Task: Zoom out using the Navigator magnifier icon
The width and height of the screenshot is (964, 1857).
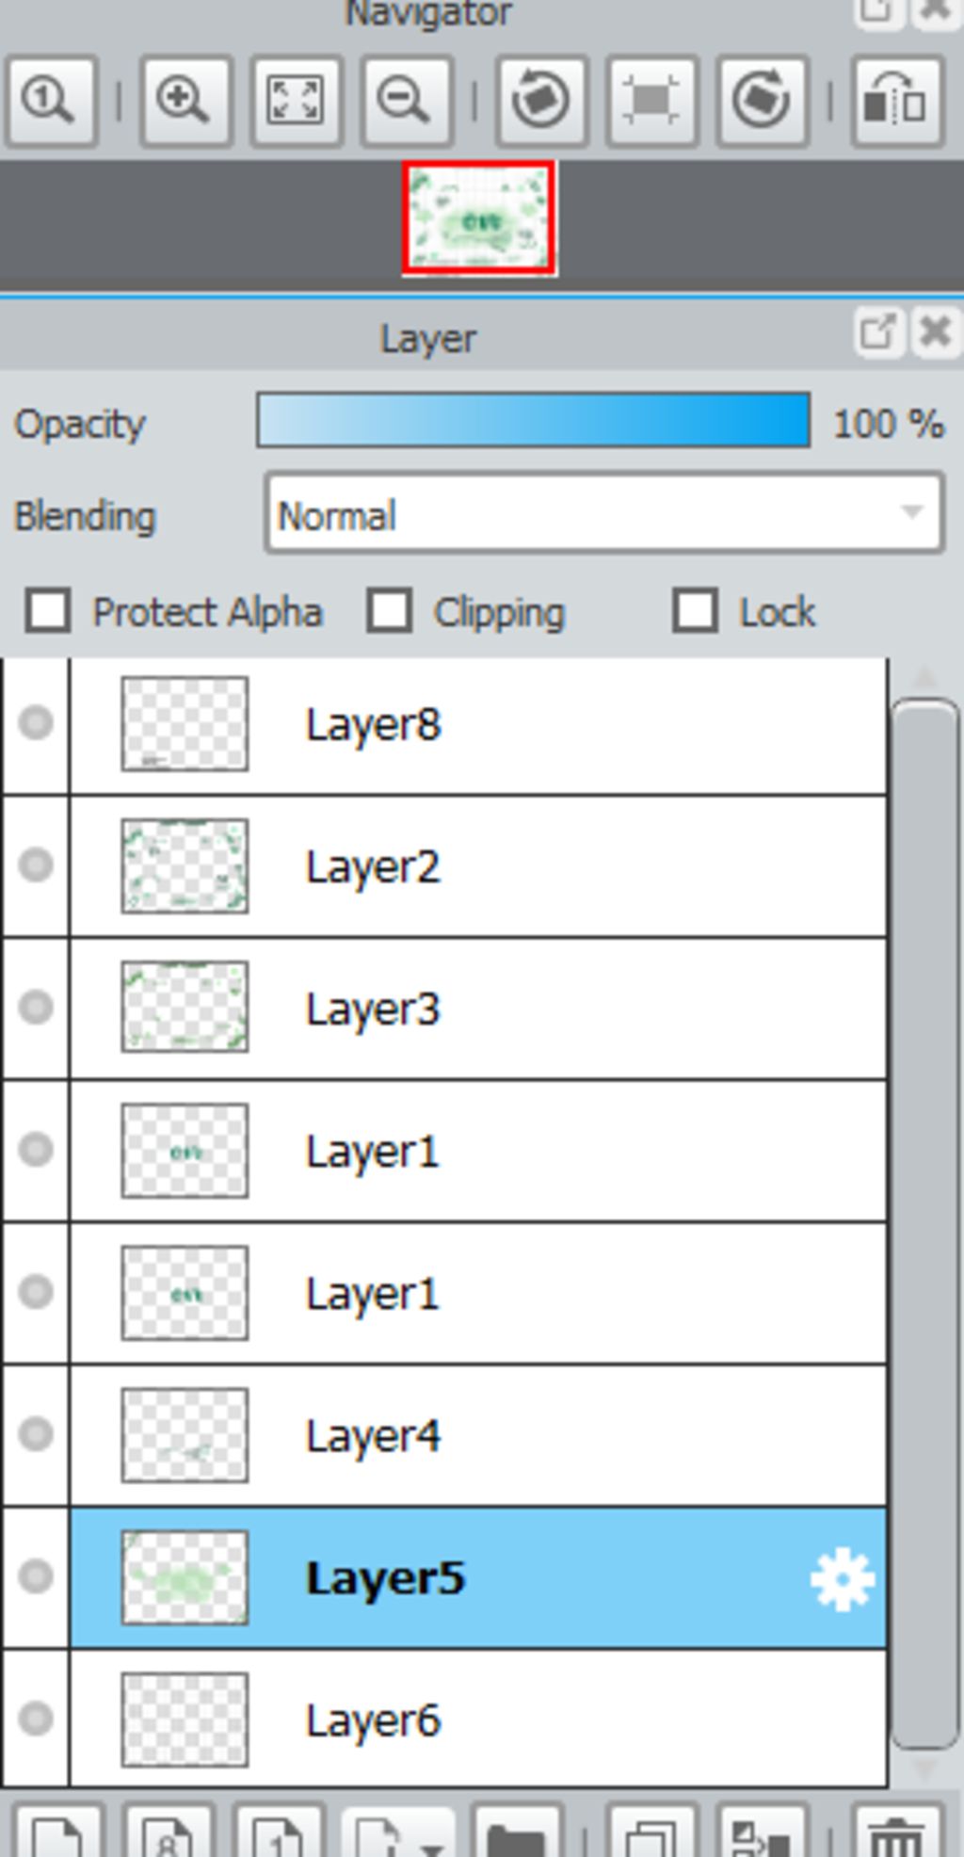Action: click(407, 102)
